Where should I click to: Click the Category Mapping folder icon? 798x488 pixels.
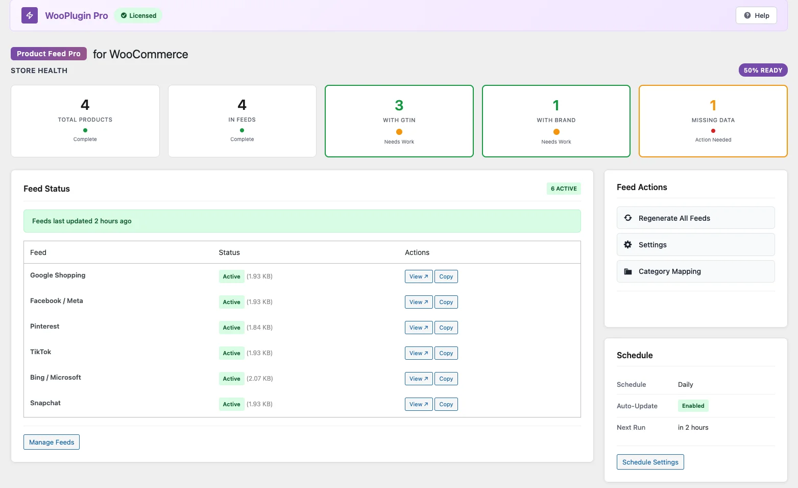coord(627,271)
